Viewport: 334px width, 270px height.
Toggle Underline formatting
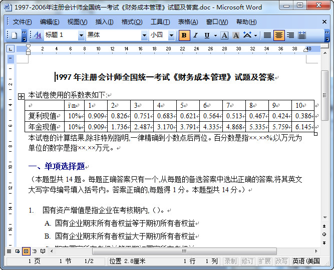pos(207,35)
